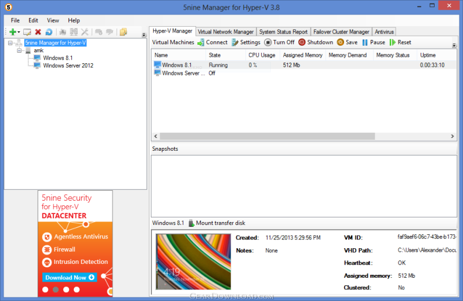Open left toolbar overflow arrow
Image resolution: width=463 pixels, height=301 pixels.
click(x=144, y=35)
